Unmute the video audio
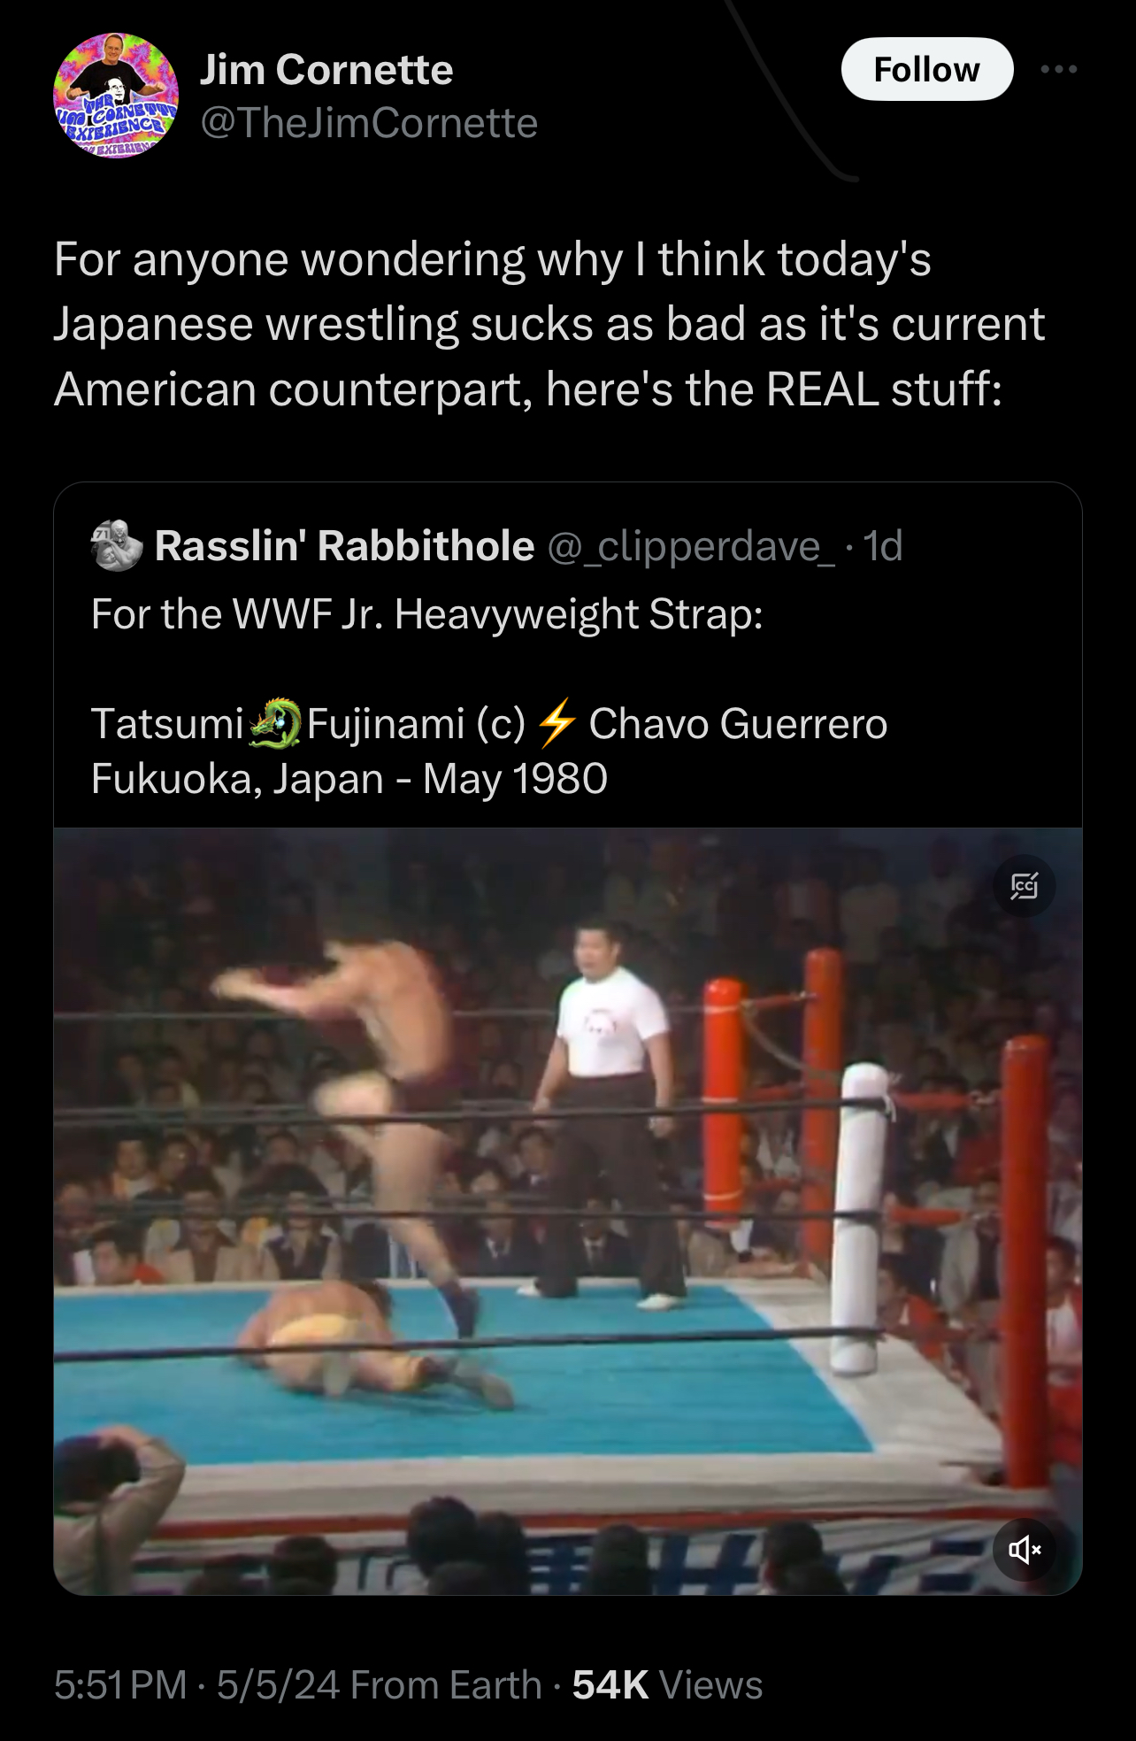This screenshot has height=1741, width=1136. (1024, 1549)
